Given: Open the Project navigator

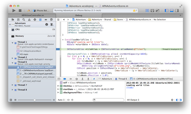Looking at the screenshot, I should click(x=13, y=20).
